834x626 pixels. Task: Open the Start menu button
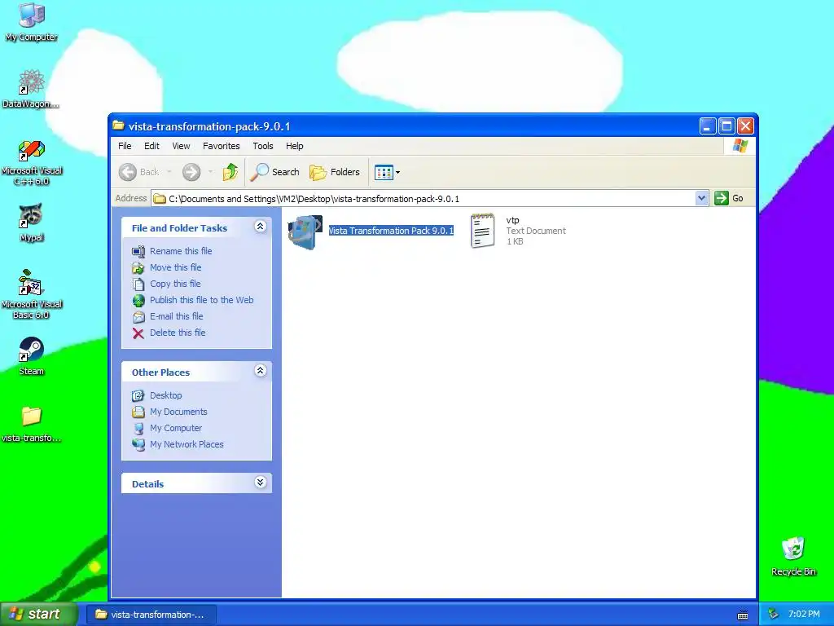click(x=38, y=614)
